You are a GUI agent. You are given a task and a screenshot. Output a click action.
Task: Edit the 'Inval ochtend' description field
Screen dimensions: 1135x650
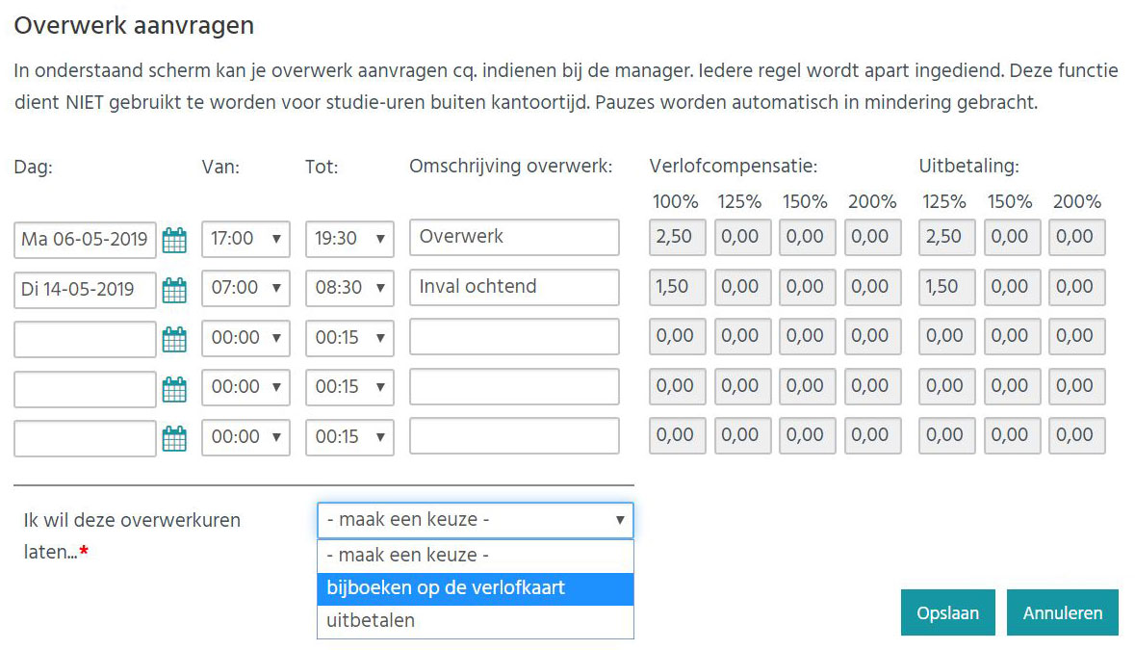click(514, 288)
